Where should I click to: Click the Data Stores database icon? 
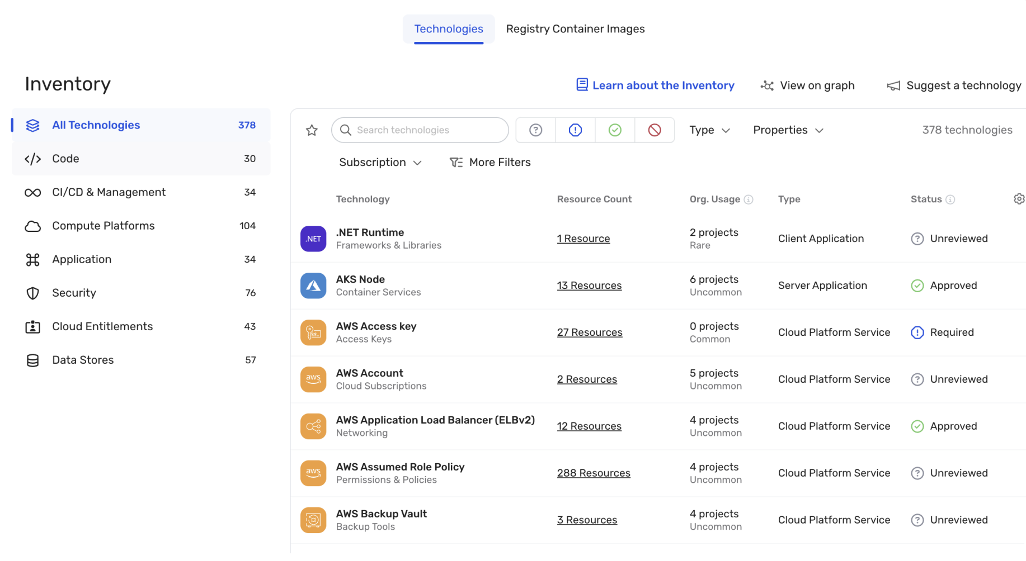pyautogui.click(x=33, y=360)
